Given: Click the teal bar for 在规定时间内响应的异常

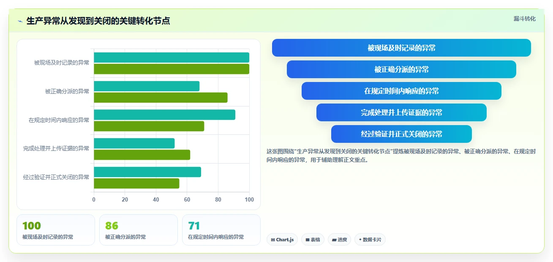Looking at the screenshot, I should coord(164,115).
